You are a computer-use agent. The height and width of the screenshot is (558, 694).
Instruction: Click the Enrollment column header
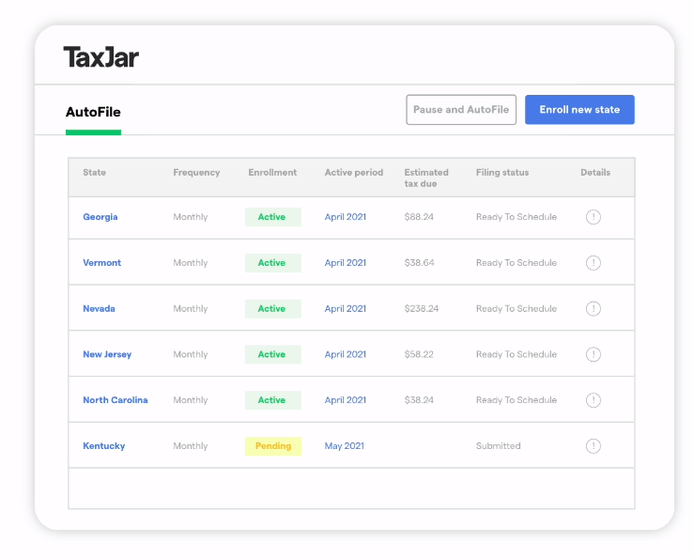tap(272, 172)
